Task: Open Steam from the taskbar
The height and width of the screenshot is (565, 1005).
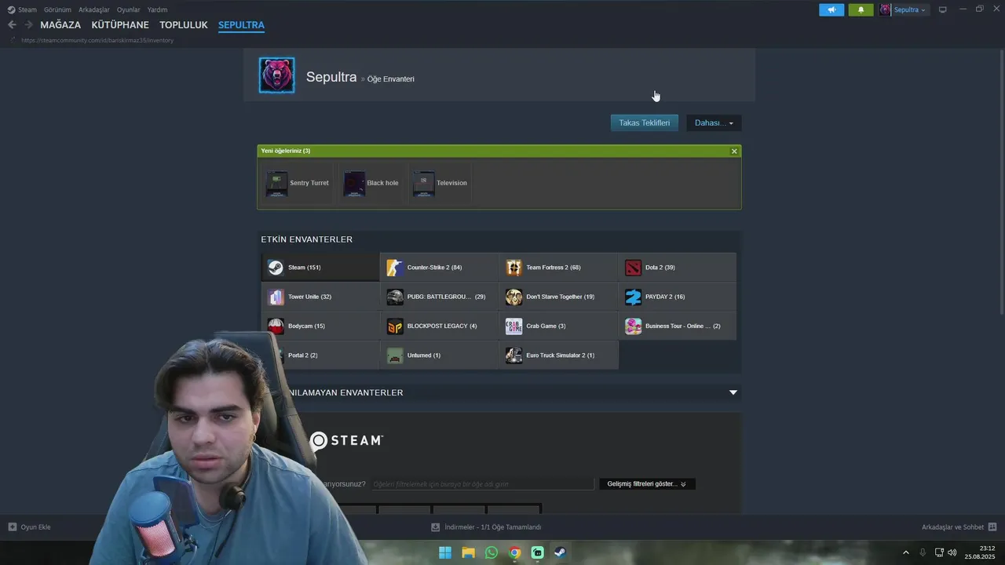Action: click(x=561, y=552)
